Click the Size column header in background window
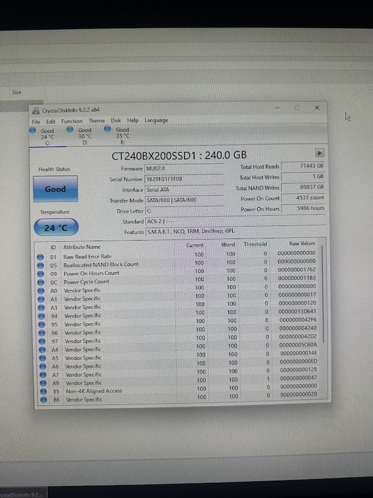This screenshot has height=498, width=373. pyautogui.click(x=17, y=92)
